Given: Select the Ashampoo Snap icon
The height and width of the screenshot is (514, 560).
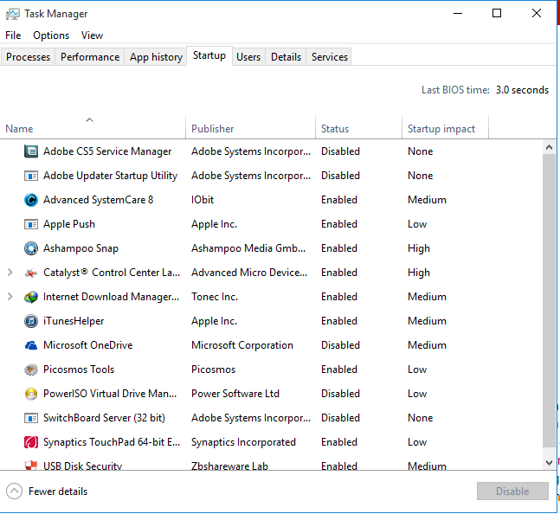Looking at the screenshot, I should tap(31, 248).
